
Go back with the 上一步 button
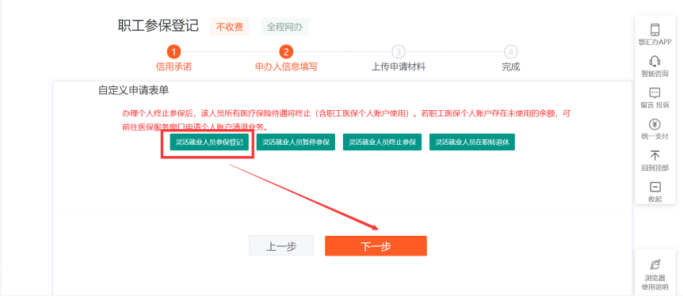[281, 246]
